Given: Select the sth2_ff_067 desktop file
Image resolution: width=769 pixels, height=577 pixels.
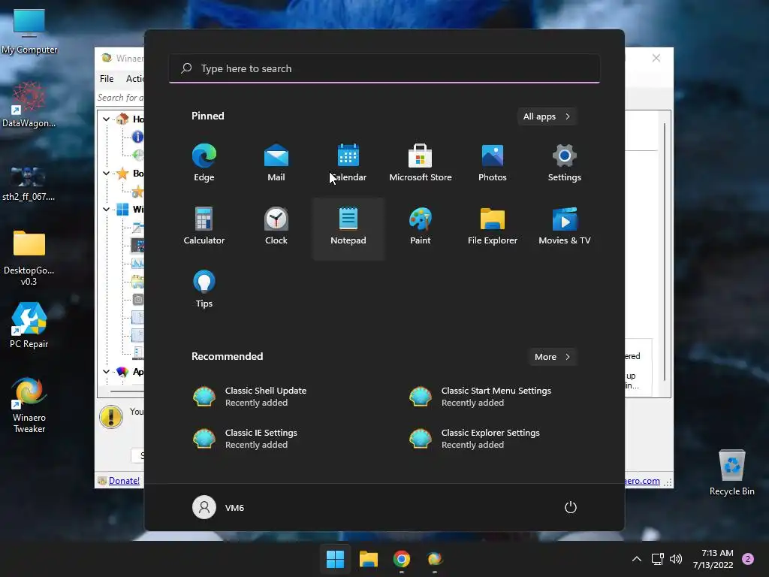Looking at the screenshot, I should pos(29,183).
